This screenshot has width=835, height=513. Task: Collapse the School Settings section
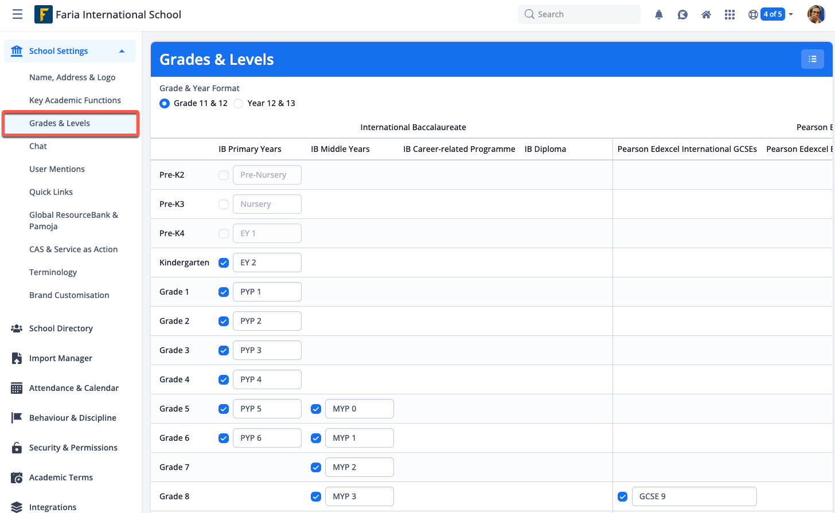122,51
